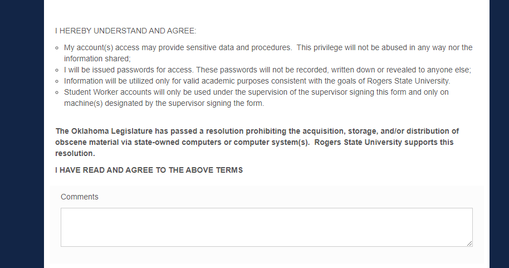Click the 'I HAVE READ AND AGREE TO THE ABOVE TERMS' line
The width and height of the screenshot is (509, 268).
coord(149,170)
